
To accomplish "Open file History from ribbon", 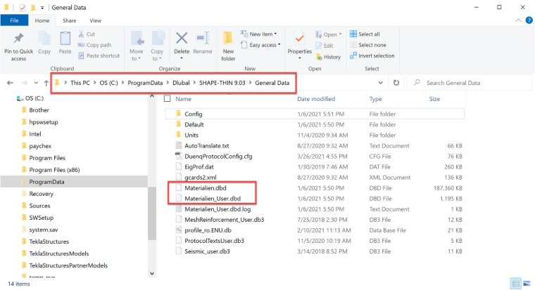I will 328,57.
